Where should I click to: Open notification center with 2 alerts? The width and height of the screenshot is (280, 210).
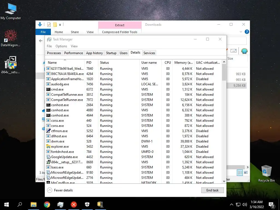click(272, 205)
